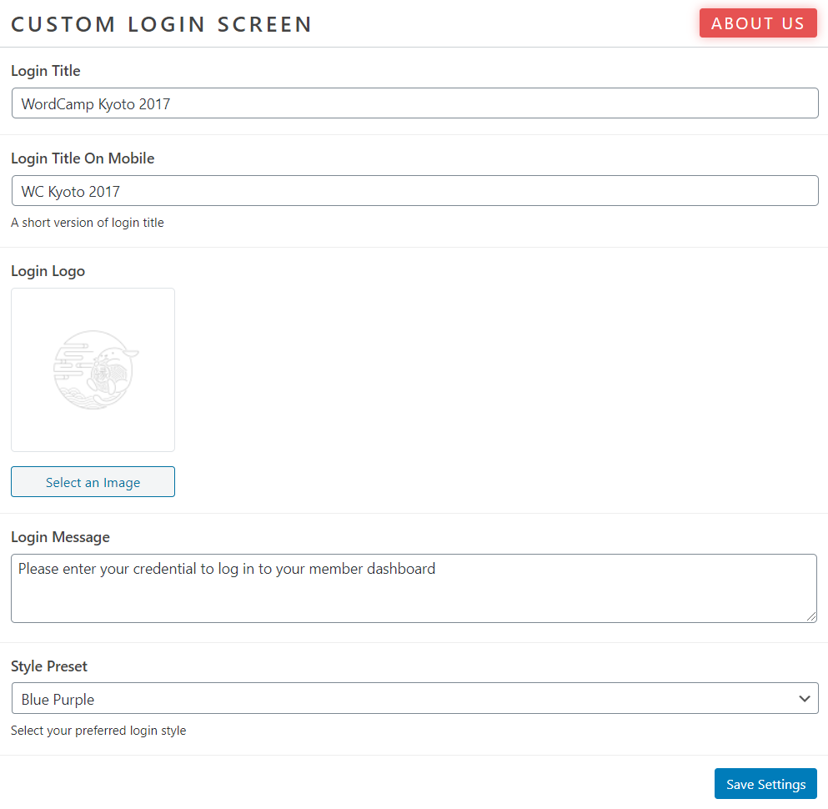Click the preferred login style helper text

click(x=98, y=730)
